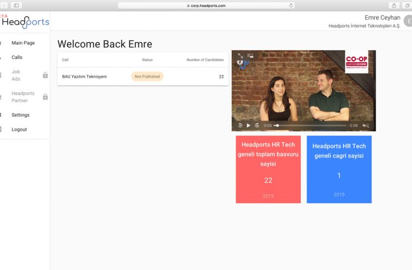Image resolution: width=412 pixels, height=270 pixels.
Task: Toggle the Safari sidebar button
Action: [16, 5]
